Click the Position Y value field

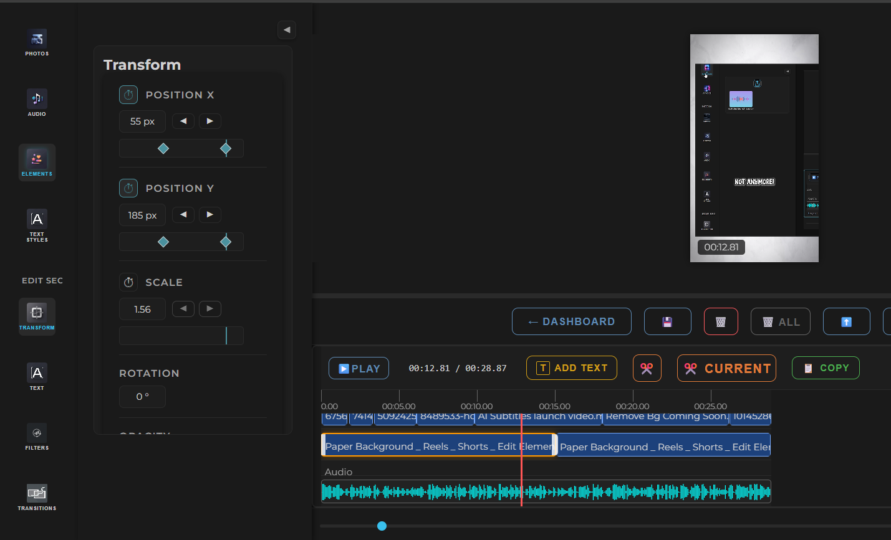(x=142, y=215)
